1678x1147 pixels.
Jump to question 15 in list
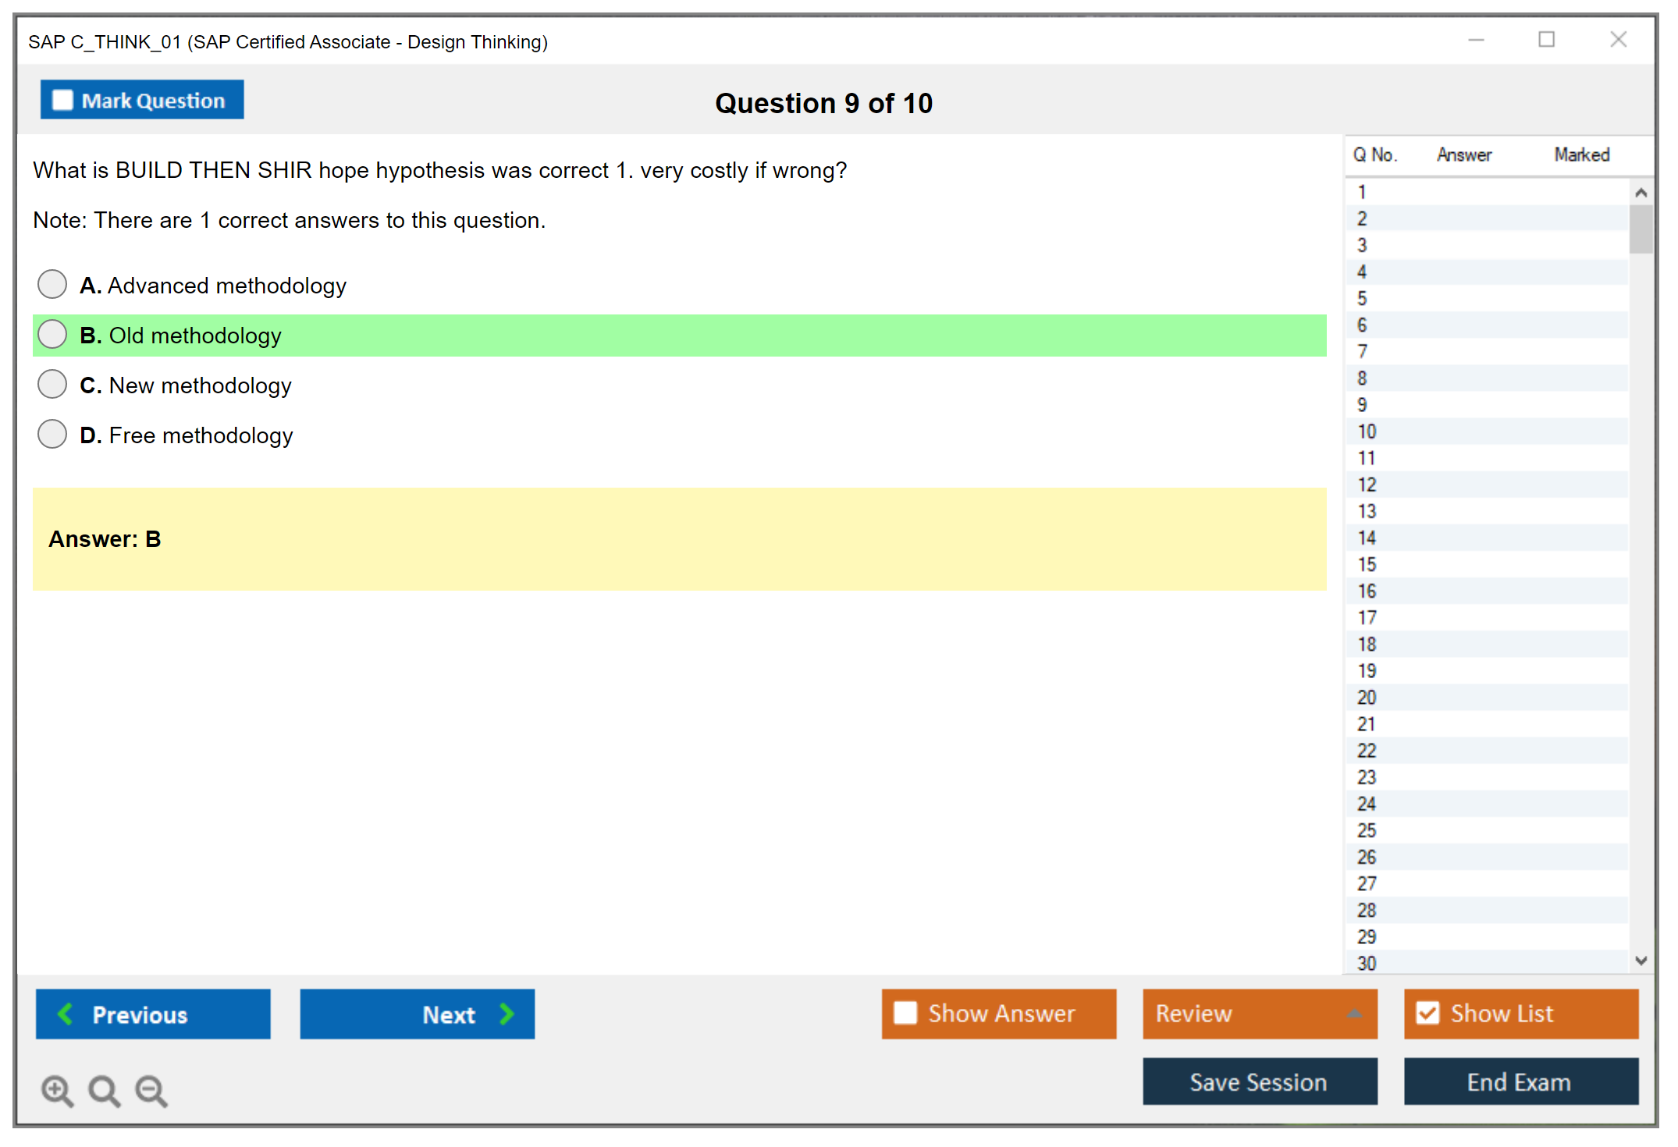click(x=1367, y=564)
